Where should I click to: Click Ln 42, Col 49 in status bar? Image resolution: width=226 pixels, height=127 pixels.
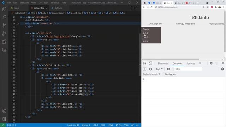click(x=73, y=125)
